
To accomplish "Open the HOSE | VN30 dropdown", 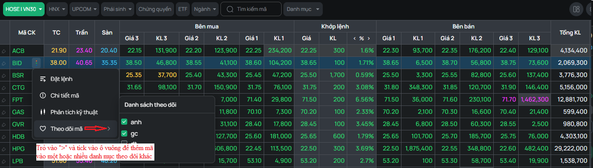I will pyautogui.click(x=24, y=9).
